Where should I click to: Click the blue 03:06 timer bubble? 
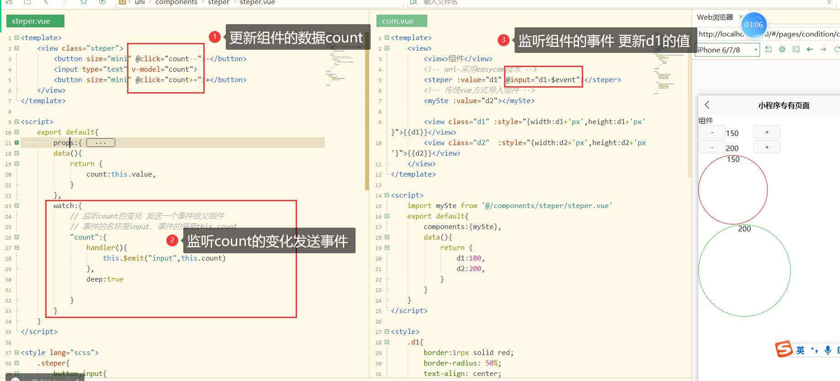point(754,25)
